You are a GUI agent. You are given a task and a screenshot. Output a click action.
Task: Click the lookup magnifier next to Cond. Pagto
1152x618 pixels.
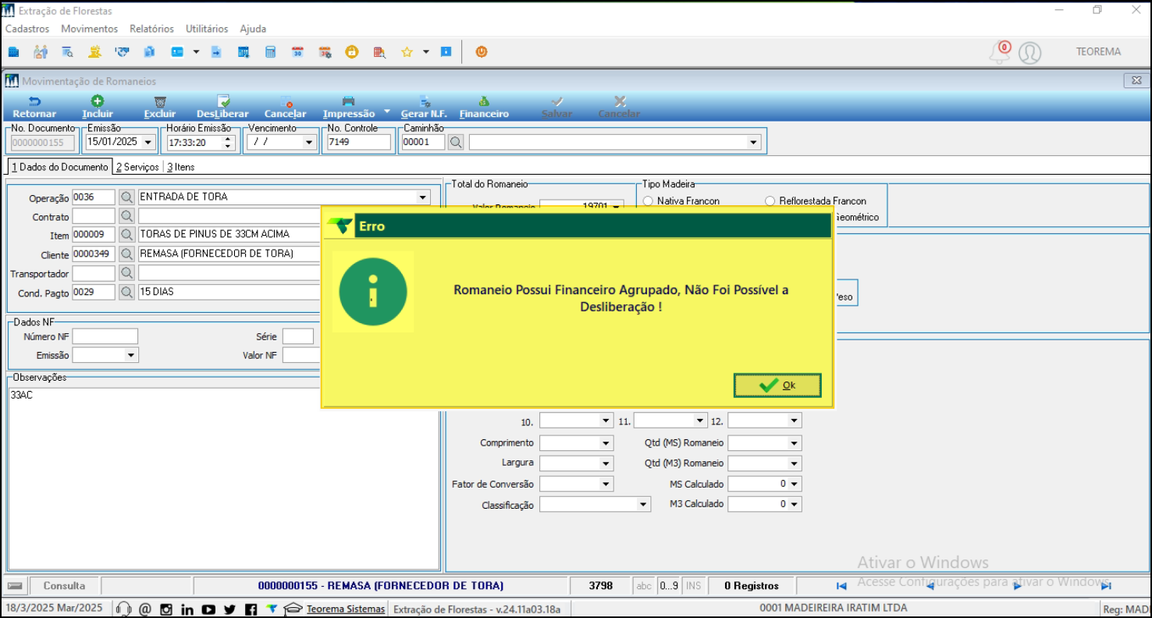[126, 293]
